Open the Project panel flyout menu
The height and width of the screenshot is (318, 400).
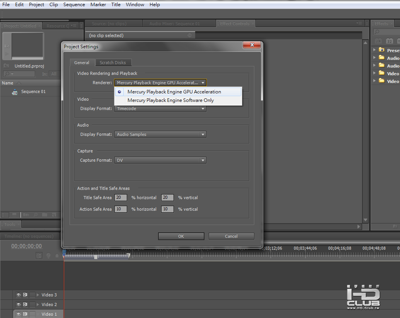tap(74, 25)
